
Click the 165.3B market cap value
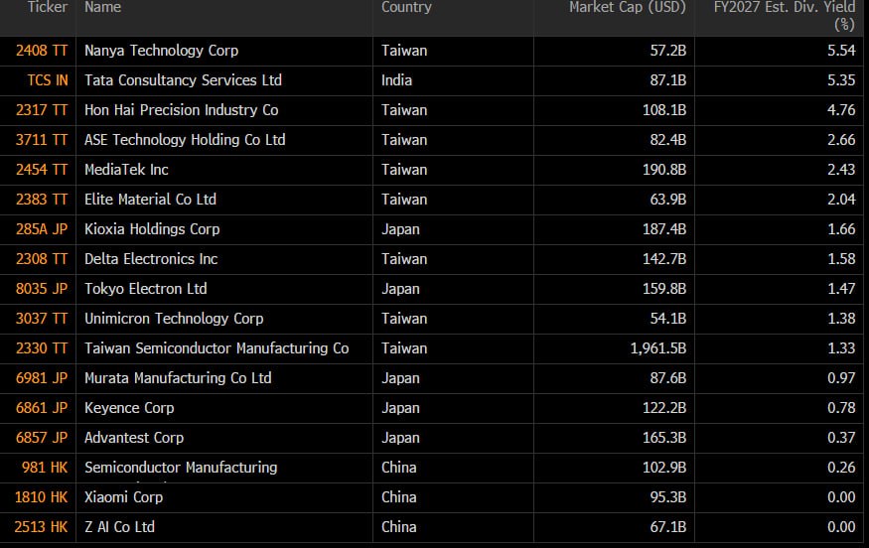coord(664,438)
